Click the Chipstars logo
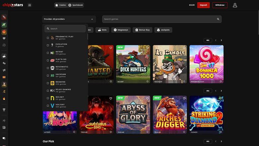 [13, 5]
